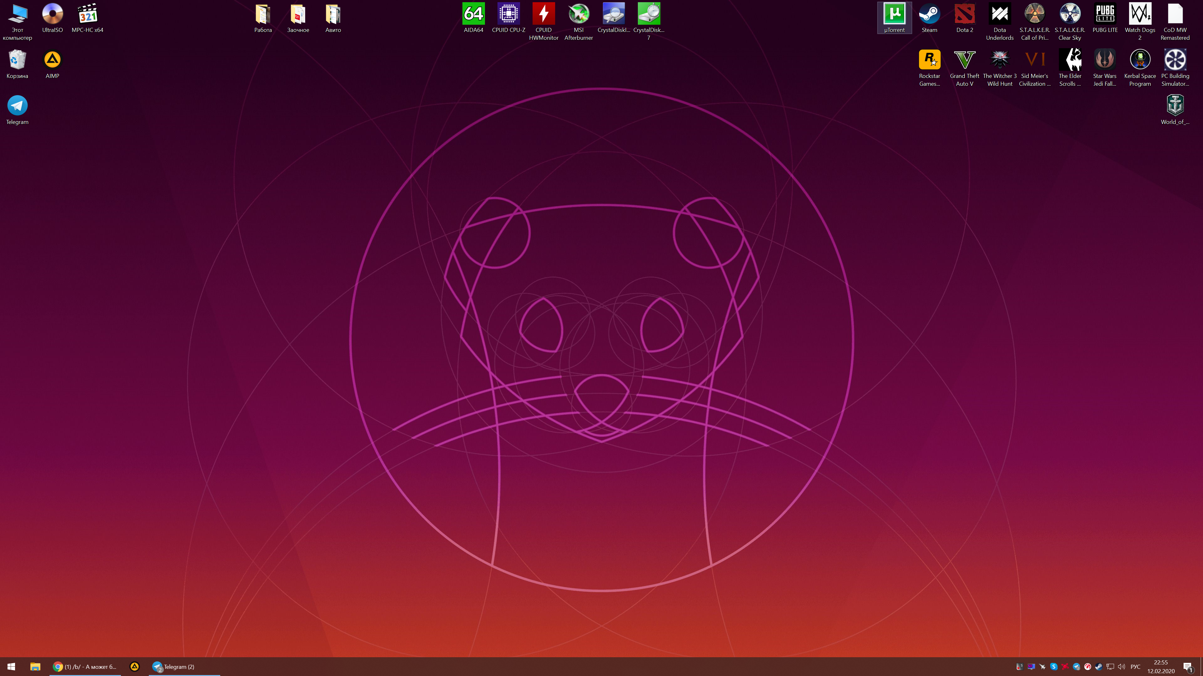Image resolution: width=1203 pixels, height=676 pixels.
Task: Launch S.T.A.L.K.E.R. Call of Pripyat
Action: (1034, 22)
